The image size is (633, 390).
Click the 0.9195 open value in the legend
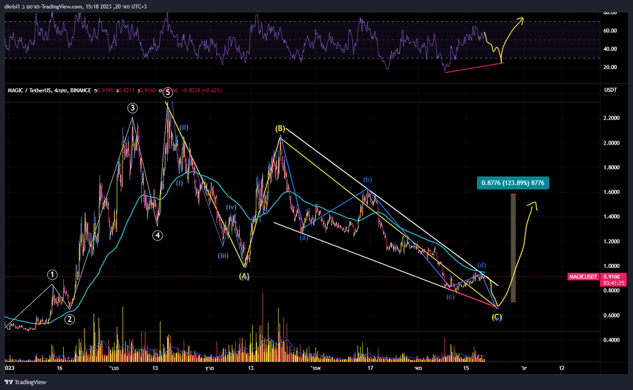[x=104, y=91]
